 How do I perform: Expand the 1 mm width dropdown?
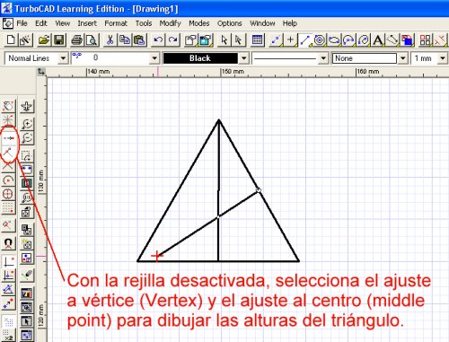(442, 58)
